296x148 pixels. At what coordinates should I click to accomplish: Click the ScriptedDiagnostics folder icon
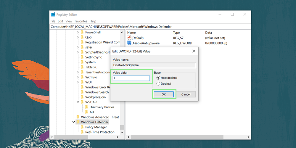[82, 52]
